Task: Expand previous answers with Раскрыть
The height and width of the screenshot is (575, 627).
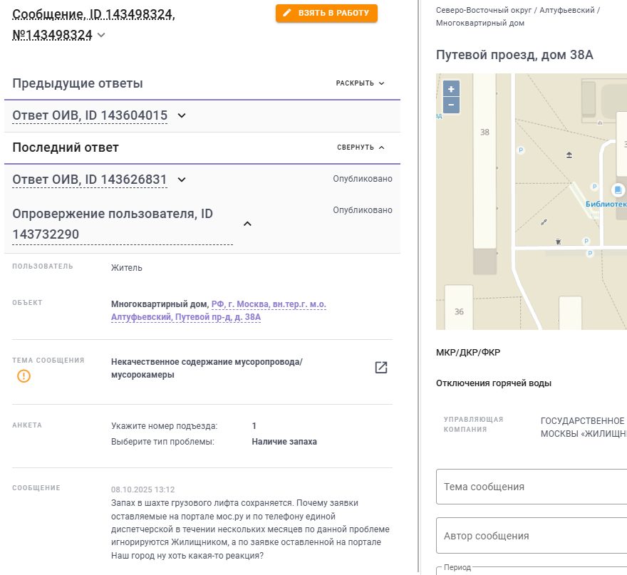Action: 360,83
